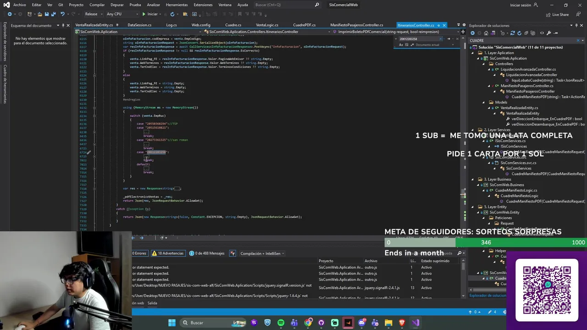
Task: Click the Navigate Backward toolbar arrow
Action: (10, 14)
